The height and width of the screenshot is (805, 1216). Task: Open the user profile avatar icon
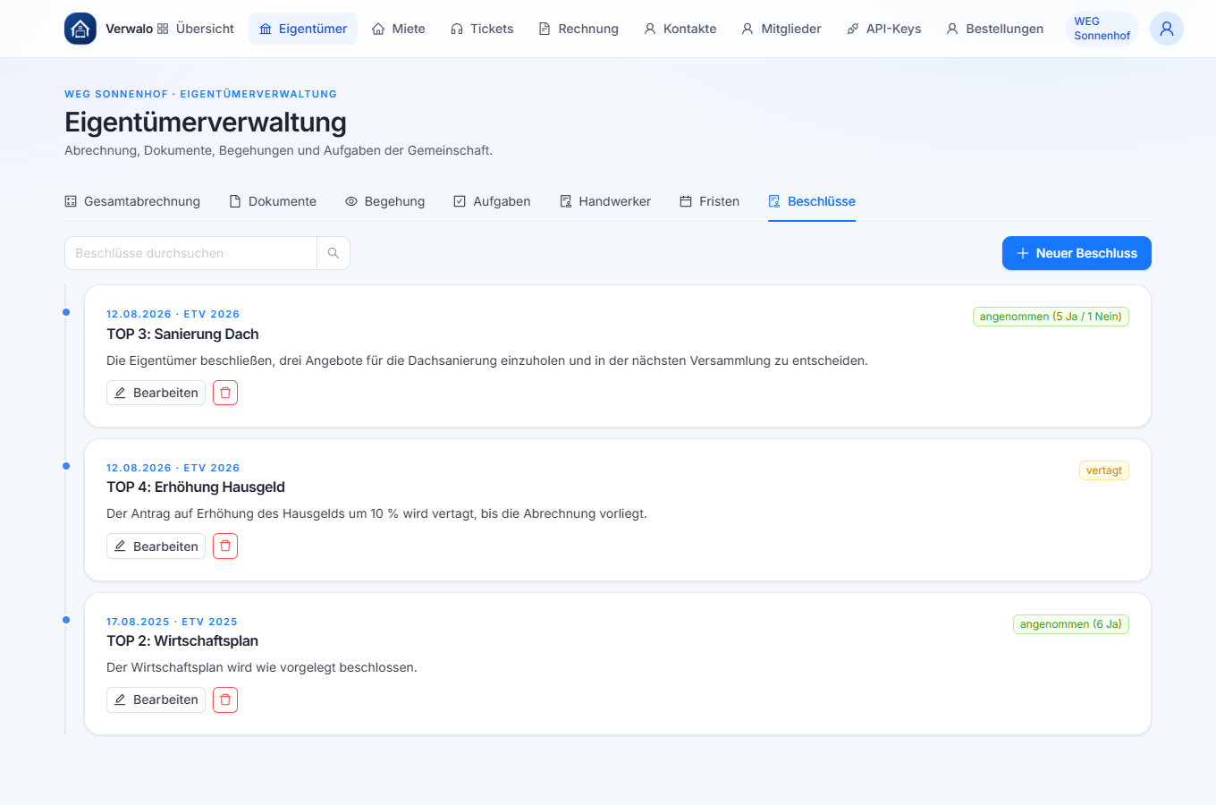point(1167,29)
